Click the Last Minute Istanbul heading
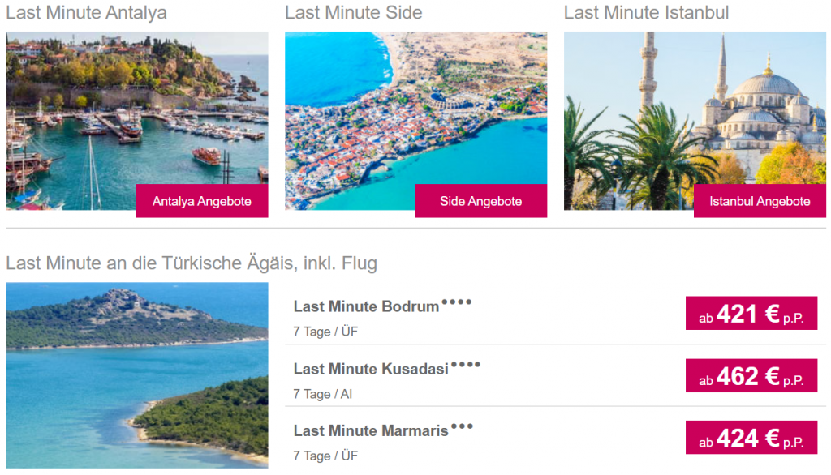 [646, 13]
